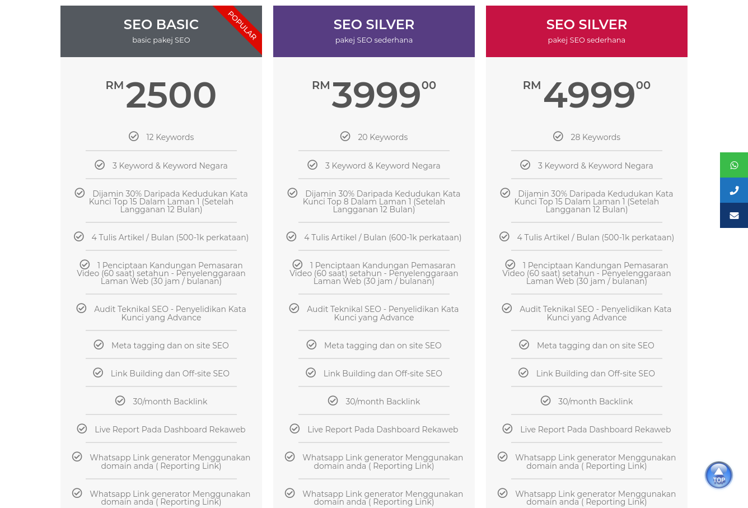Viewport: 748px width, 508px height.
Task: Click the email envelope icon
Action: pos(734,216)
